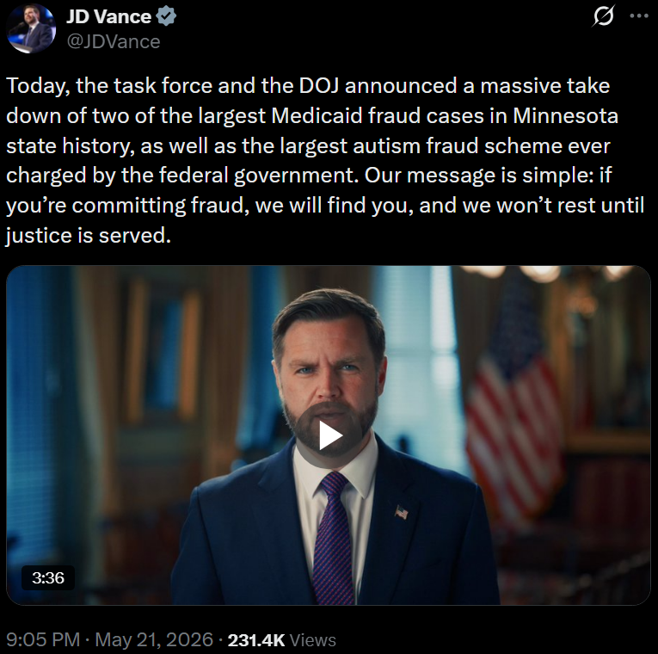658x654 pixels.
Task: Select the JD Vance display name
Action: [x=108, y=17]
